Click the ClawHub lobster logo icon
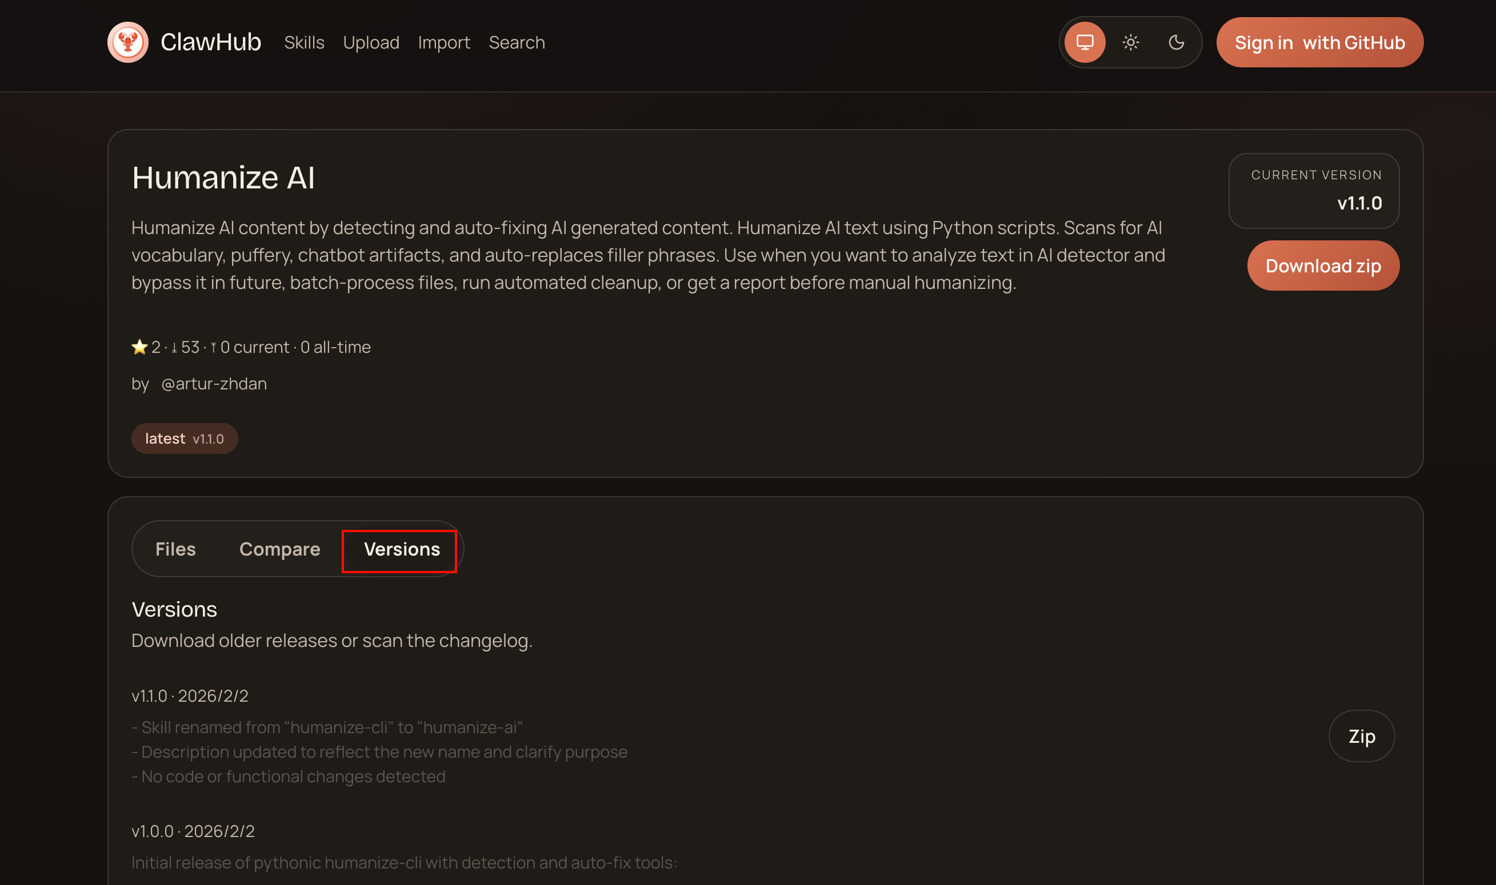1496x885 pixels. [127, 42]
